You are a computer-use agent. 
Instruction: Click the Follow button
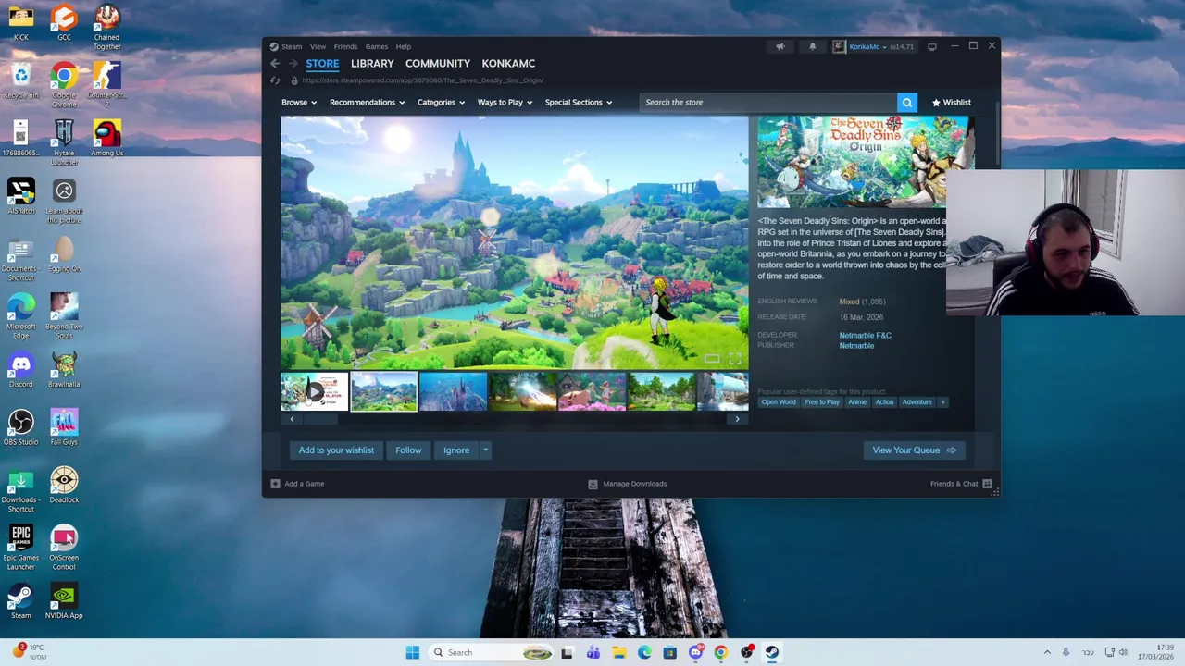point(408,450)
